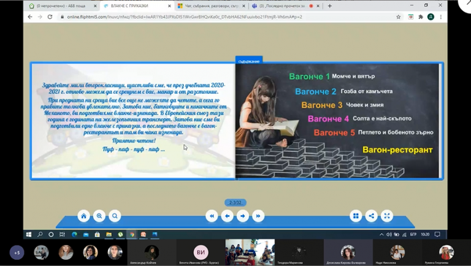The width and height of the screenshot is (471, 266).
Task: Open the Windows Start menu
Action: (x=29, y=235)
